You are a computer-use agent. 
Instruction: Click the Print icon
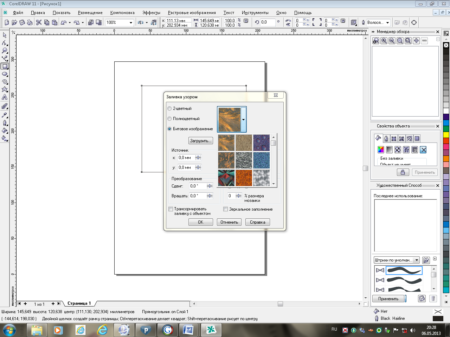coord(30,22)
